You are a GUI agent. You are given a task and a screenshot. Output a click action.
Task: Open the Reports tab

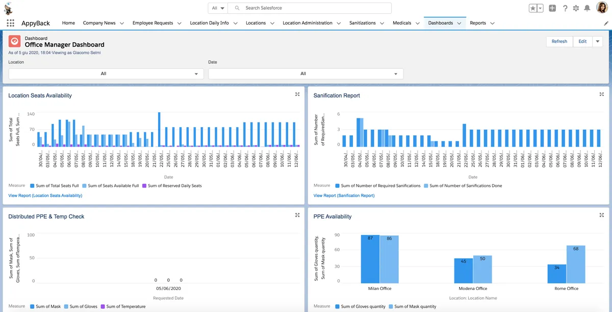click(478, 23)
